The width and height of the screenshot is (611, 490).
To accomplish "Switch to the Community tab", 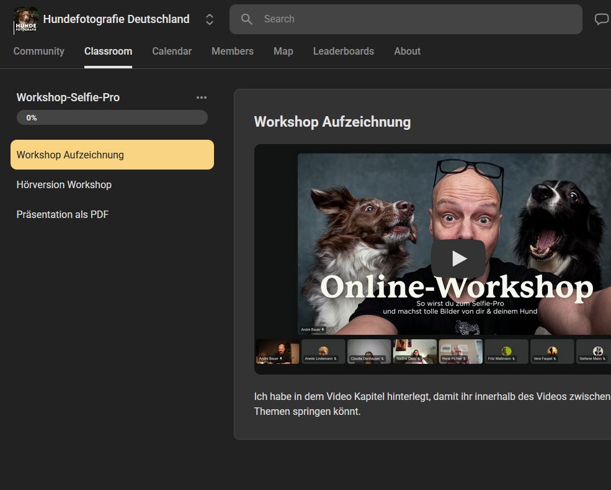I will (39, 52).
